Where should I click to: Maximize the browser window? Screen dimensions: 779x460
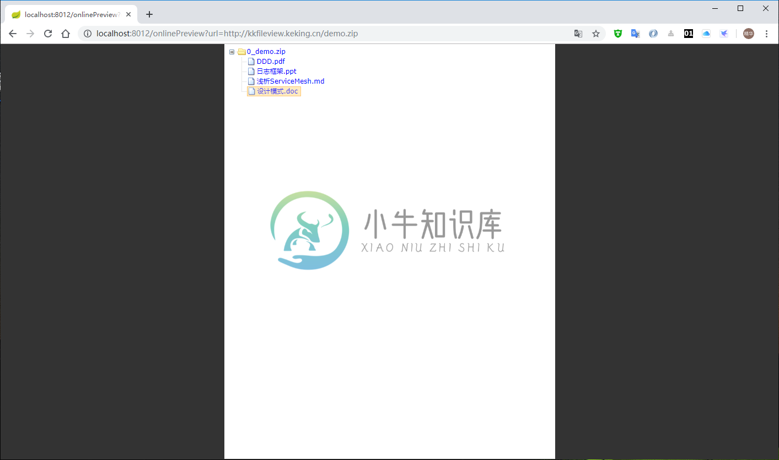pyautogui.click(x=740, y=8)
